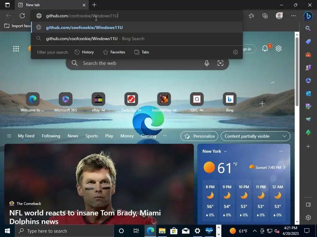
Task: Open Settings and more ellipsis menu
Action: (x=293, y=16)
